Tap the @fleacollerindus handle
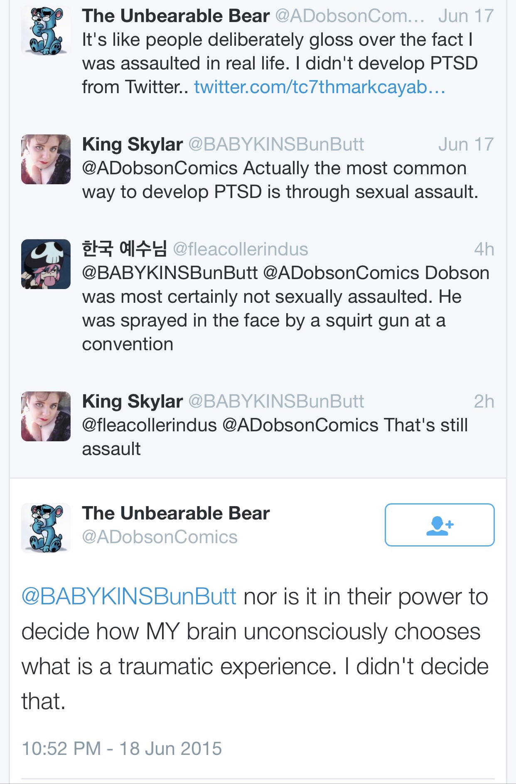The image size is (516, 784). (x=240, y=249)
